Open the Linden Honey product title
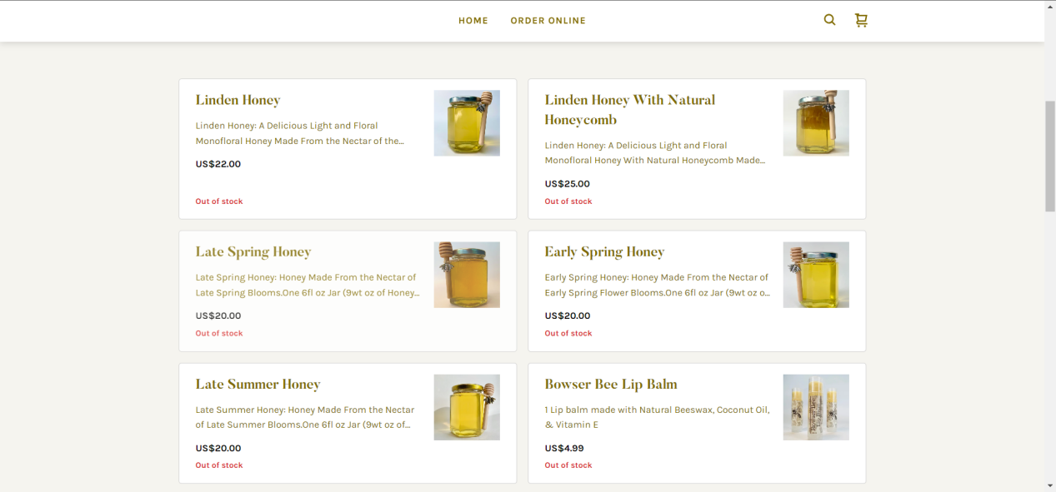This screenshot has width=1056, height=492. (x=238, y=100)
